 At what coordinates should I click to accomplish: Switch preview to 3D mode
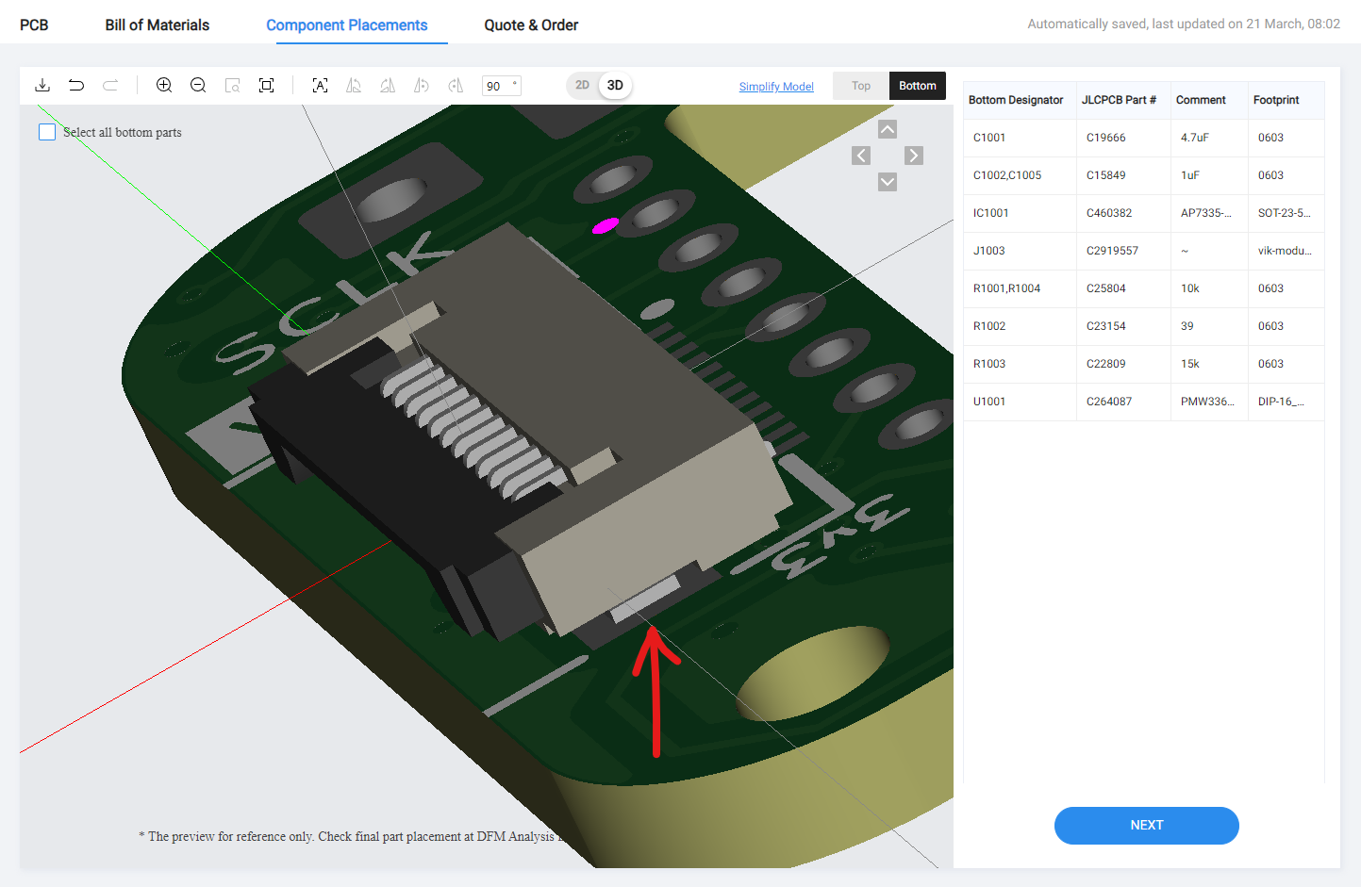pos(615,86)
